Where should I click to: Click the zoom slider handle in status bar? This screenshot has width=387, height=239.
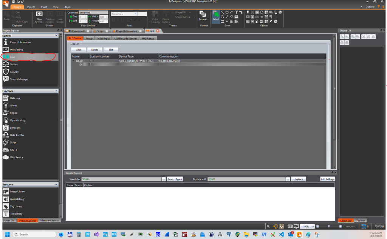(329, 226)
